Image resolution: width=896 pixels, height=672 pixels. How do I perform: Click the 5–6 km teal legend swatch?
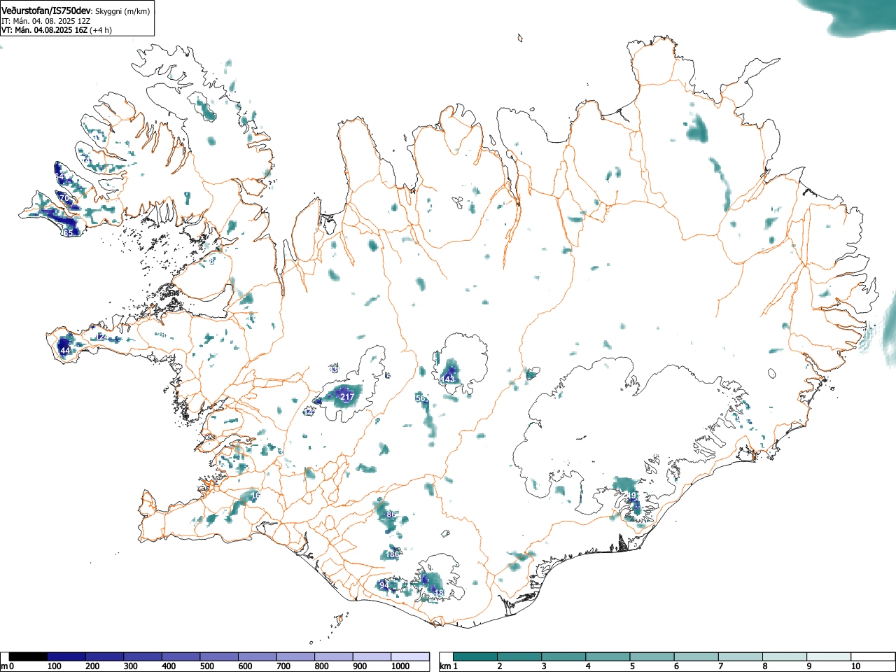point(653,657)
